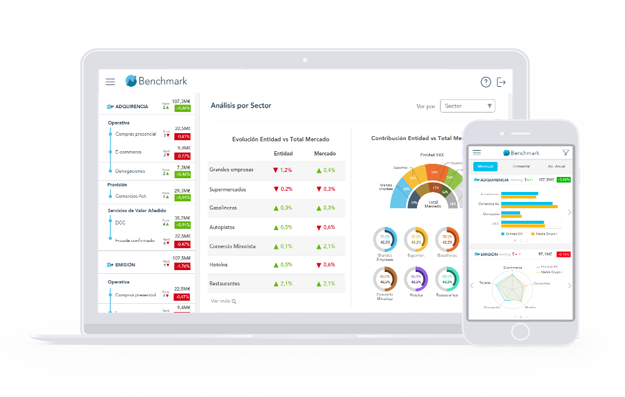Select the Mensual tab on the phone

tap(486, 166)
